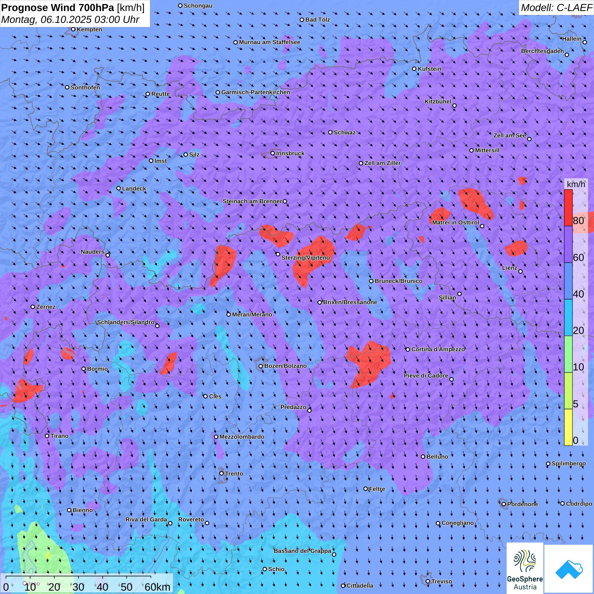Click the Spilimbergo label
Viewport: 594px width, 594px height.
coord(569,463)
